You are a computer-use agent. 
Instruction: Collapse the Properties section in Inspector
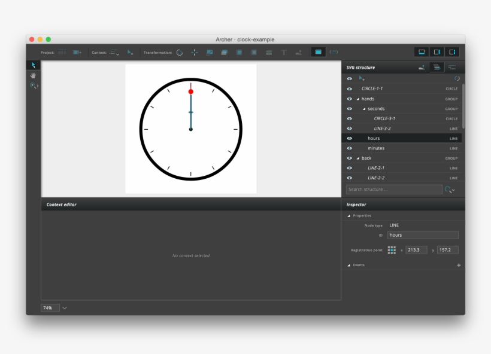click(x=349, y=215)
